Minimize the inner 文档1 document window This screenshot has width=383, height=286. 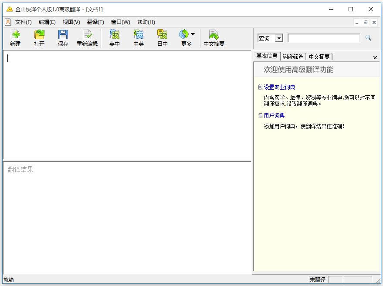click(357, 23)
